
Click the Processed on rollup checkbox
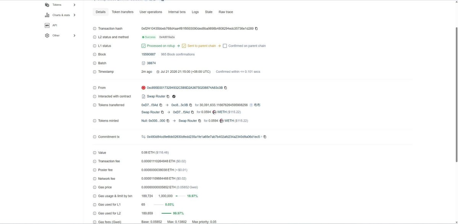coord(143,46)
